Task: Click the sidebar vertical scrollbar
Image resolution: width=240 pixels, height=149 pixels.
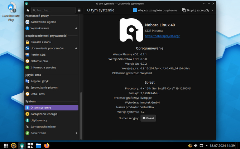Action: tap(81, 116)
